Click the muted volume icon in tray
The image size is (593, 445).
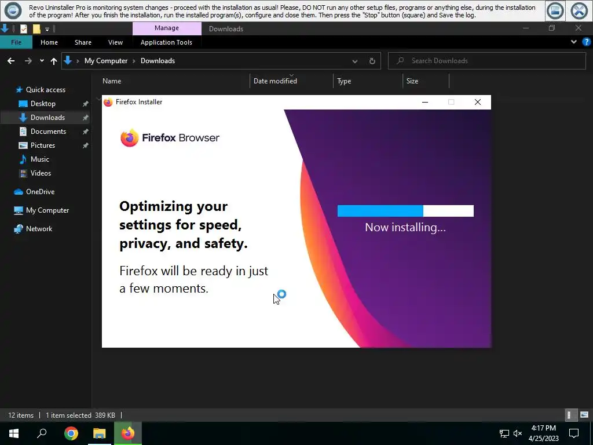click(518, 433)
